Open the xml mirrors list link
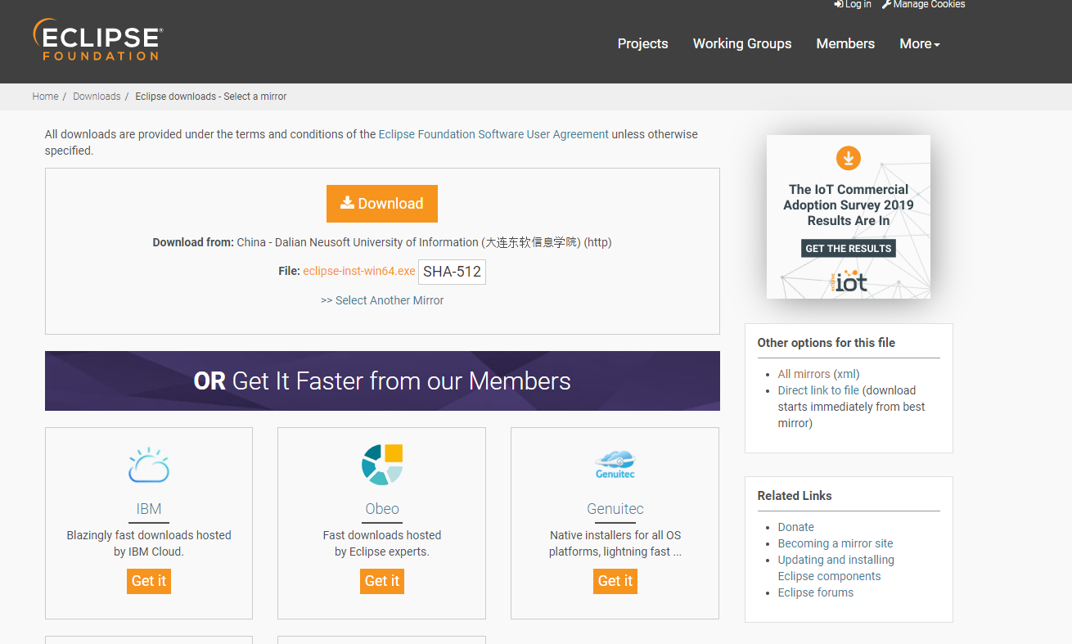This screenshot has height=644, width=1072. [x=846, y=374]
